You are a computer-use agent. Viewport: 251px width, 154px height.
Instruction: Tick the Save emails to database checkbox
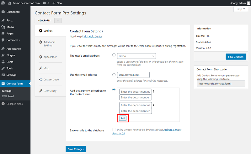[x=114, y=130]
